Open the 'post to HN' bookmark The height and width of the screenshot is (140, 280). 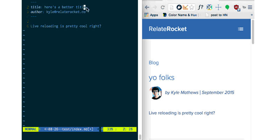[x=216, y=15]
